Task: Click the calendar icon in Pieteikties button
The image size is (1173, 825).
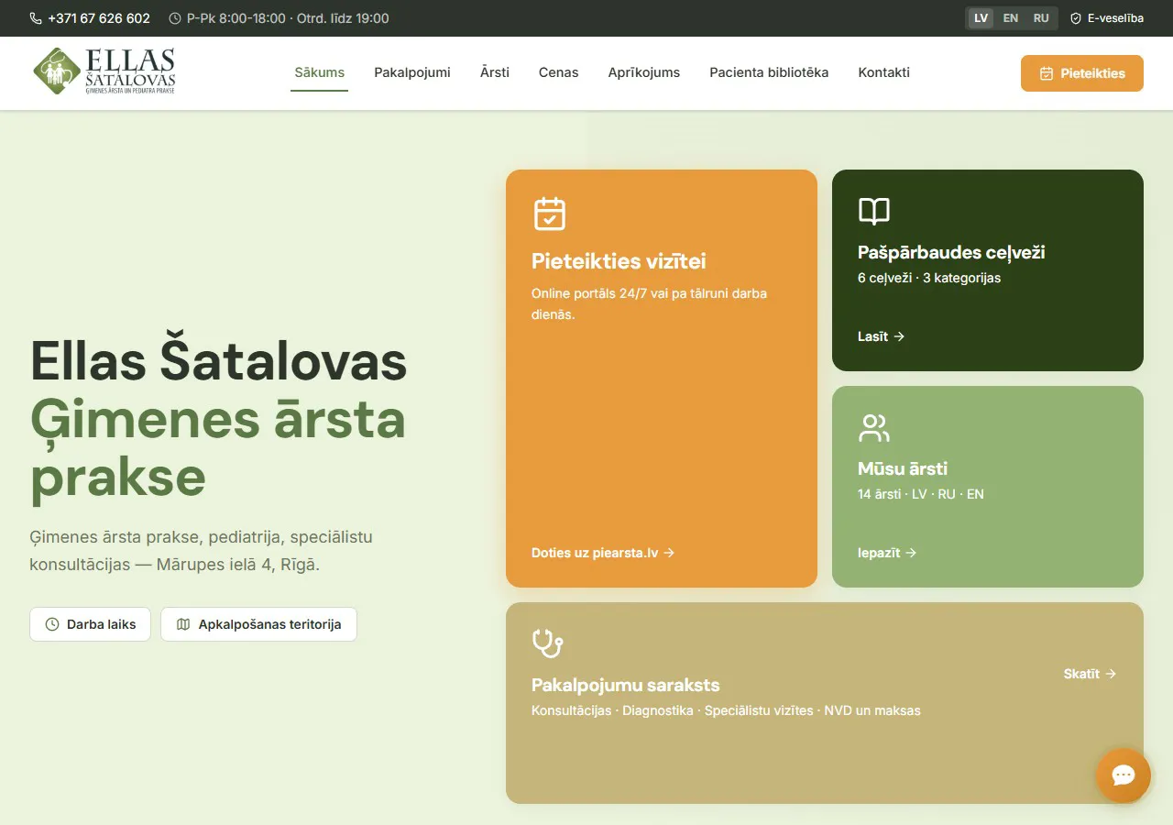Action: coord(1047,73)
